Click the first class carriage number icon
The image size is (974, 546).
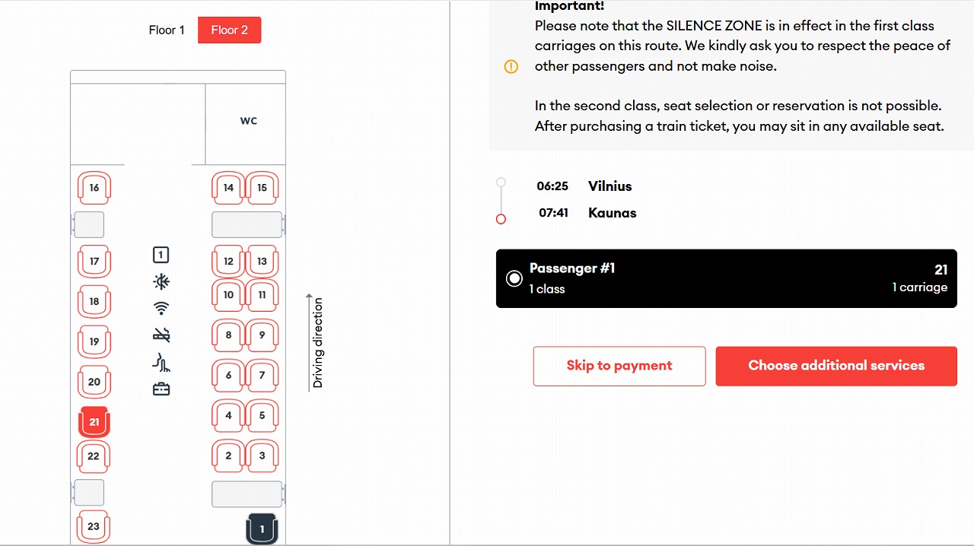[x=161, y=256]
